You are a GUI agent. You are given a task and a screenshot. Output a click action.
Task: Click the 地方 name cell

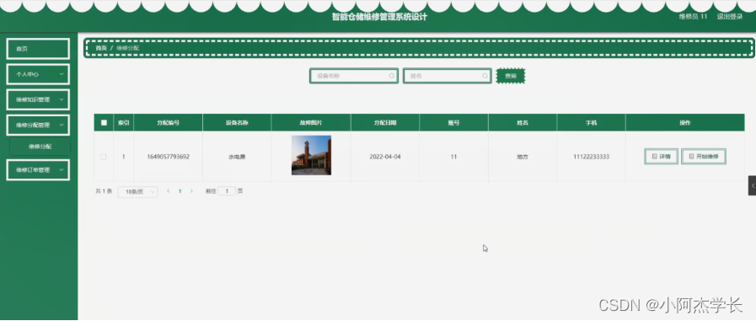pyautogui.click(x=523, y=157)
